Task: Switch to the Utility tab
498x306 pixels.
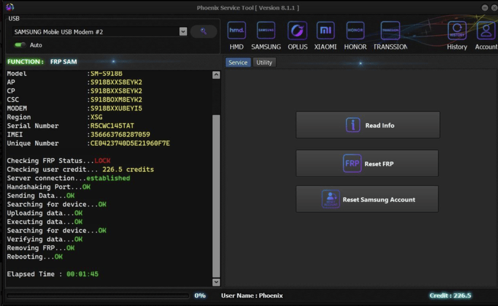Action: click(264, 62)
